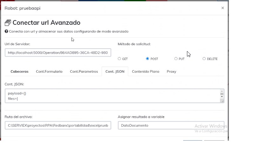260x146 pixels.
Task: Select the POST request method
Action: click(148, 59)
